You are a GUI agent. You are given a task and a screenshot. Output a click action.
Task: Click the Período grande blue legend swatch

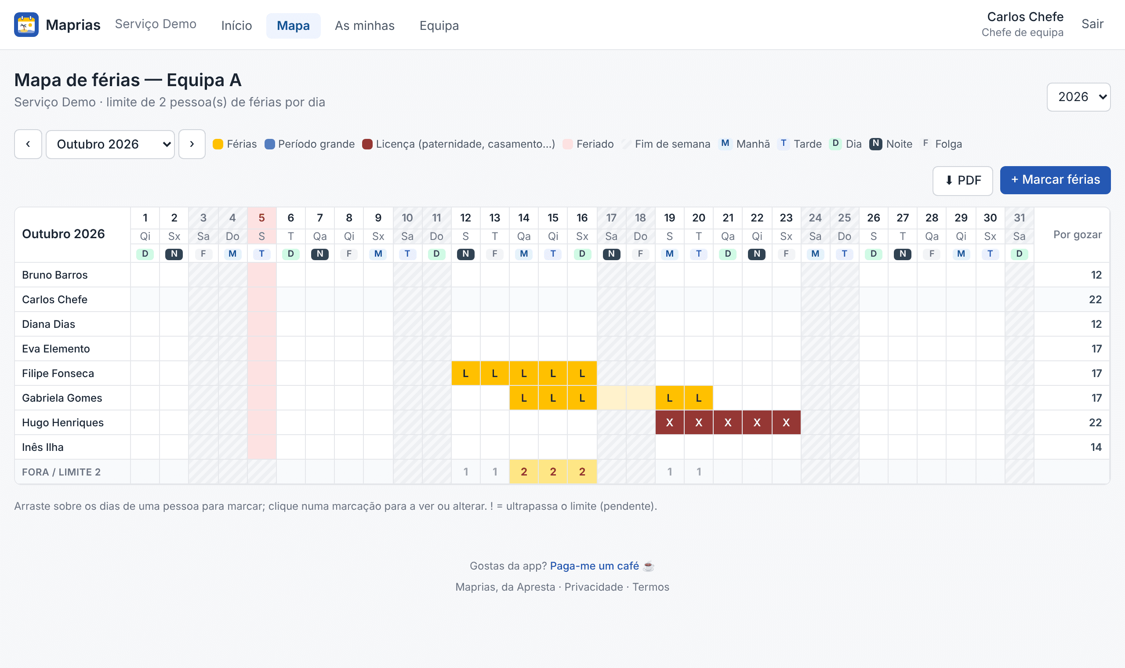[x=269, y=144]
